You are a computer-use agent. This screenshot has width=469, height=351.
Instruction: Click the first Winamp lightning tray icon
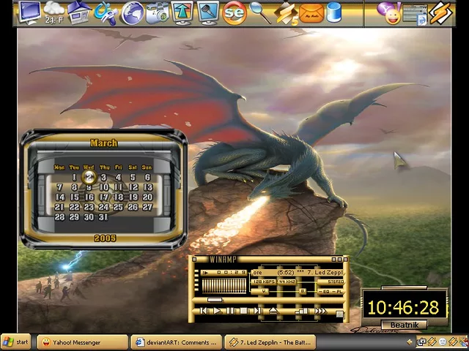click(432, 342)
